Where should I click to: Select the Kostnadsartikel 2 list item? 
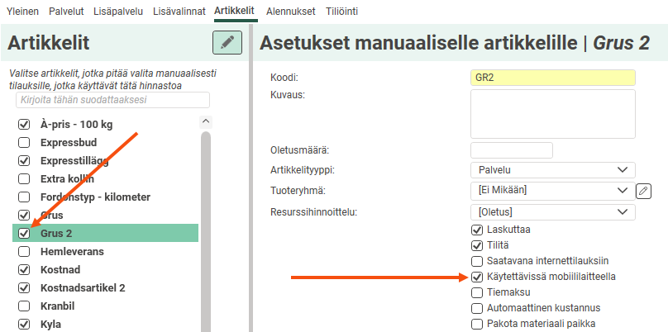83,287
